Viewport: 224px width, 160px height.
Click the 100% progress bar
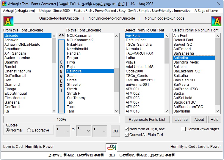[x=61, y=120]
